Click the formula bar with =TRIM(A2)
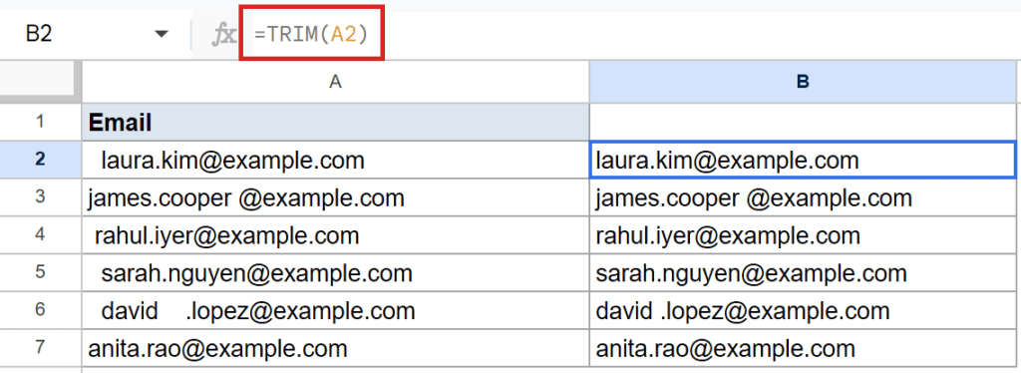The image size is (1021, 373). [x=311, y=34]
